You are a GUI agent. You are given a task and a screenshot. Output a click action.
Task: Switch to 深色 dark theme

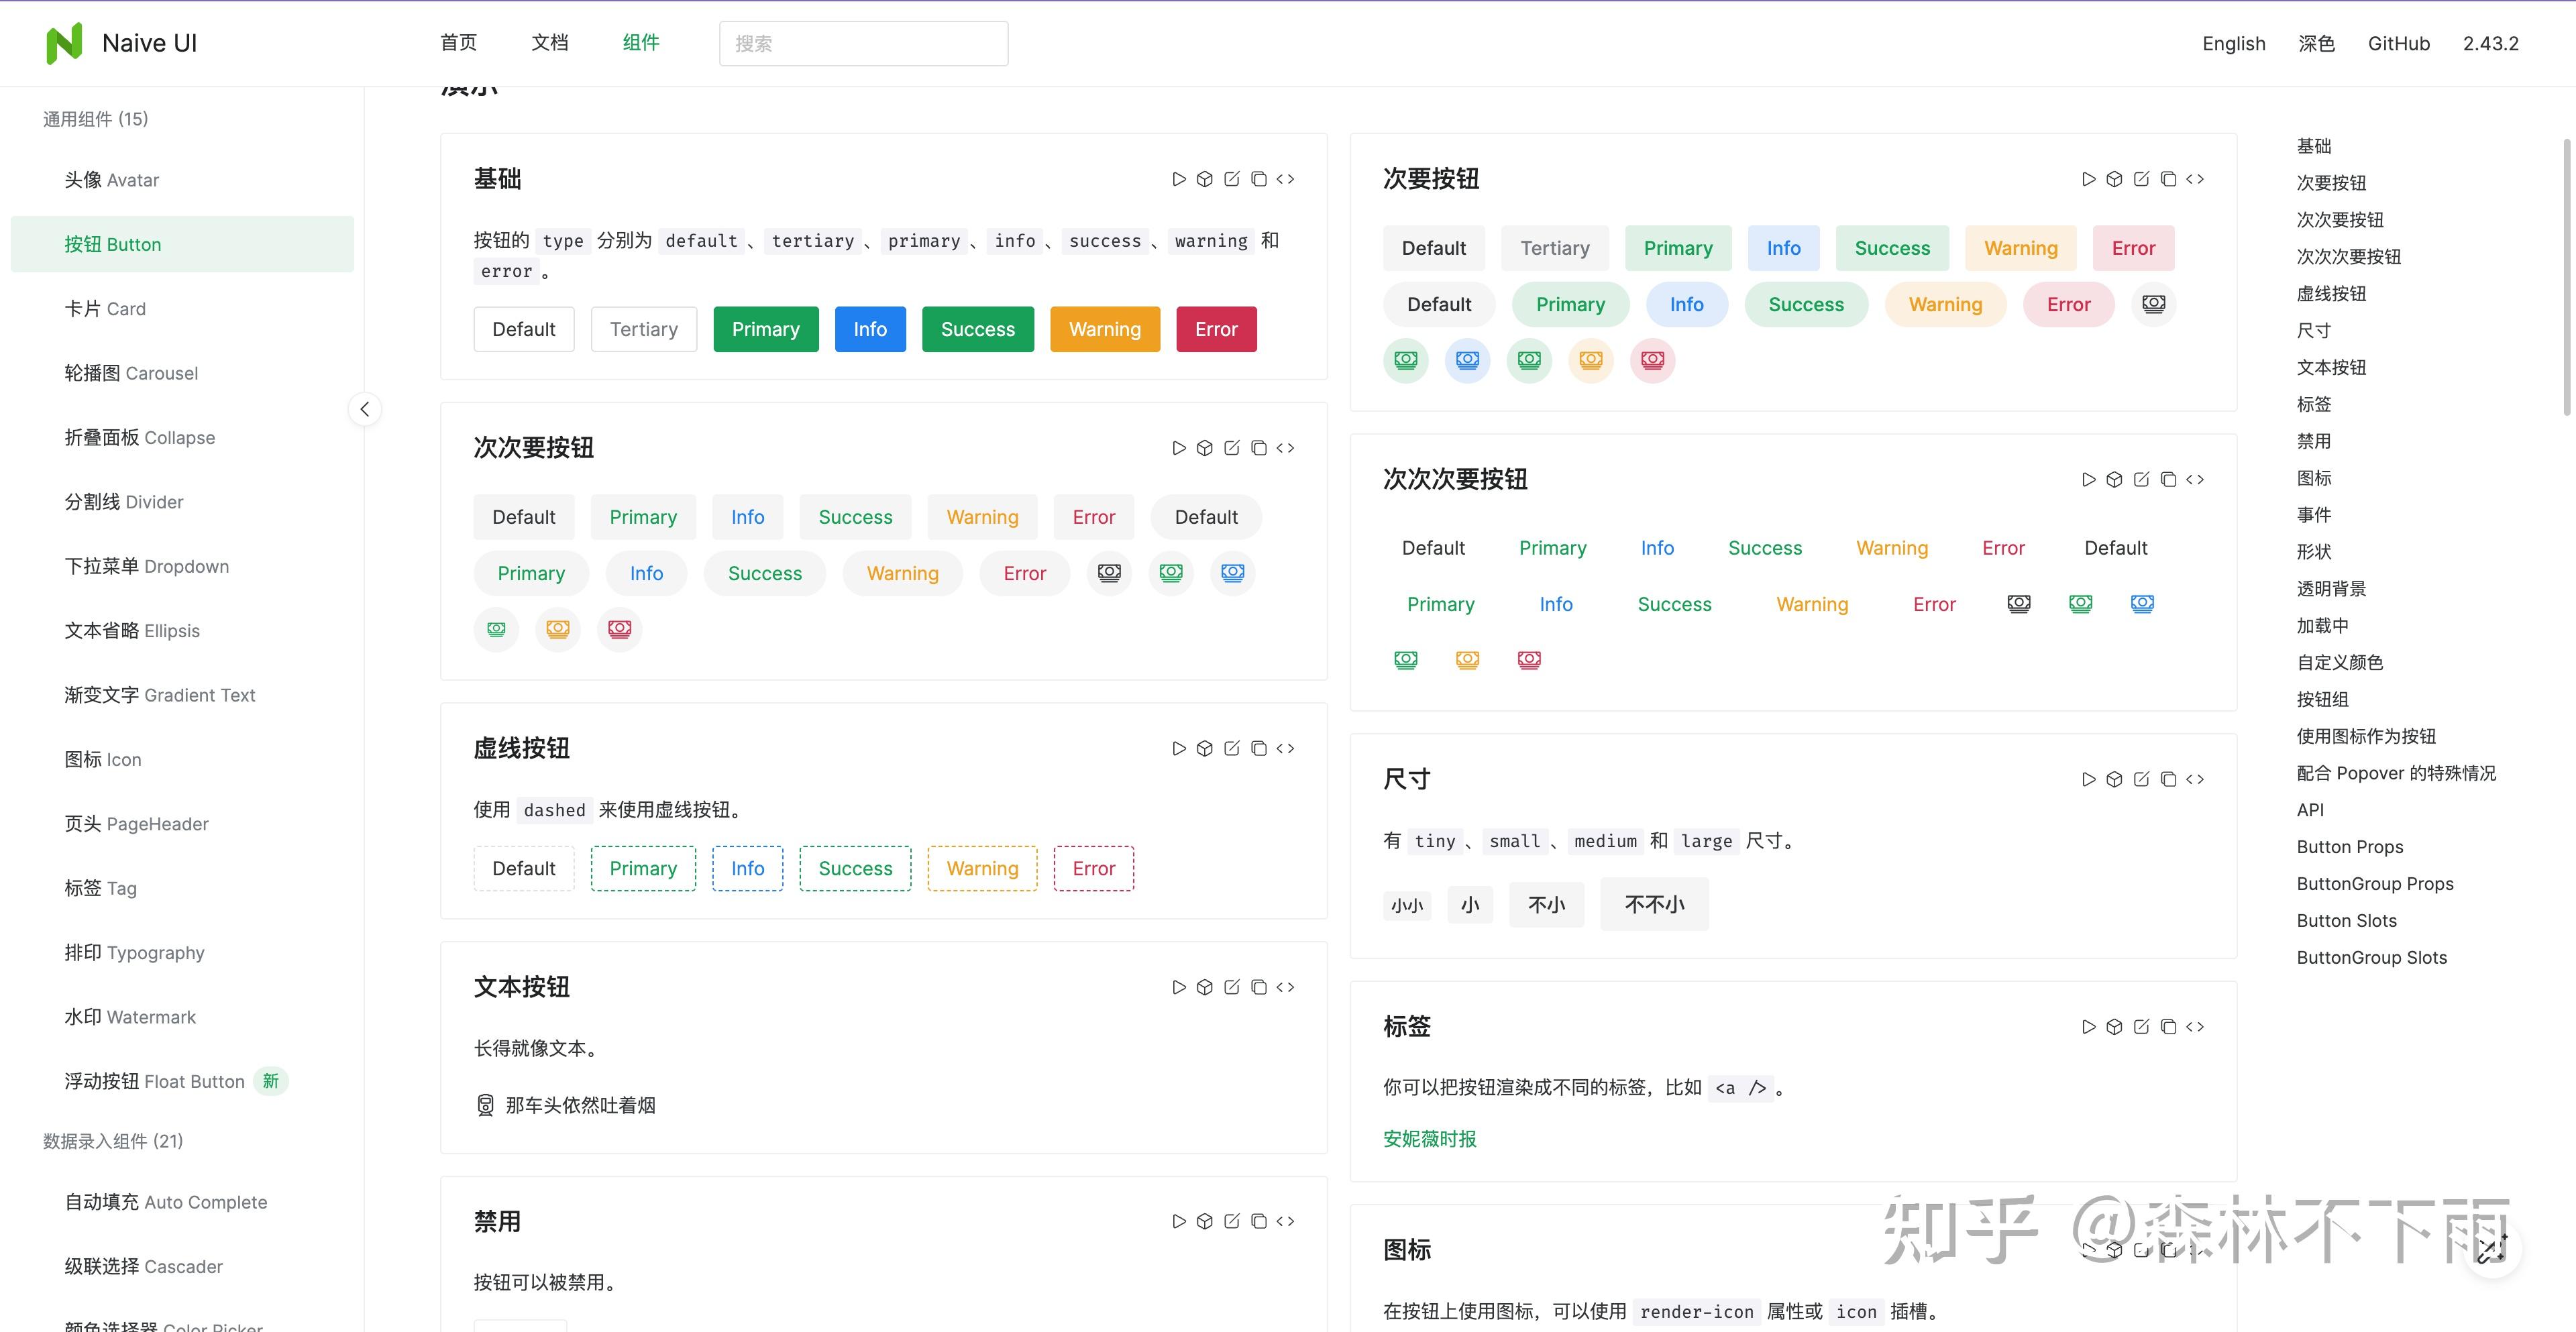pos(2316,43)
